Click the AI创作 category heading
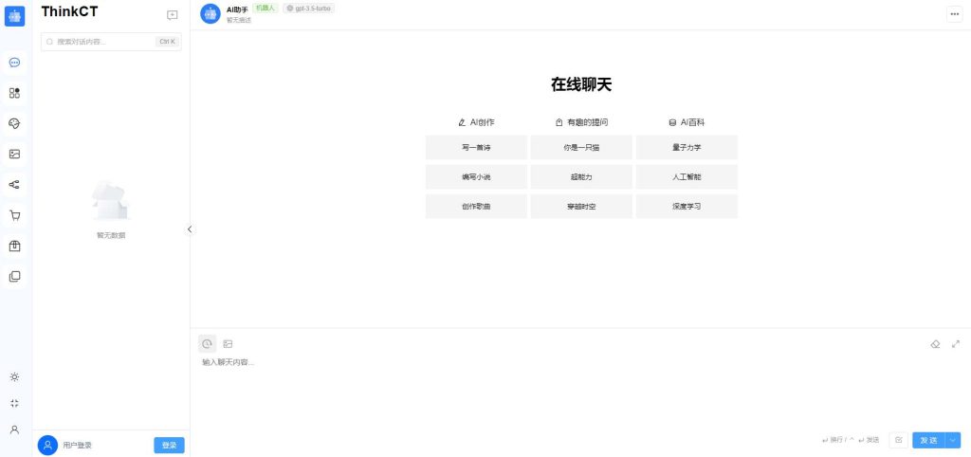 (x=476, y=122)
